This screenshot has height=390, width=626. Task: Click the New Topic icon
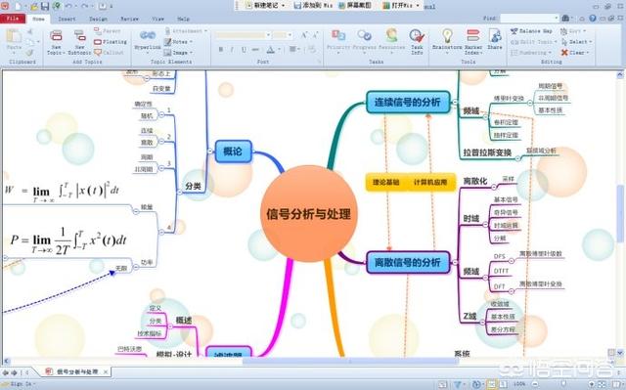(56, 36)
